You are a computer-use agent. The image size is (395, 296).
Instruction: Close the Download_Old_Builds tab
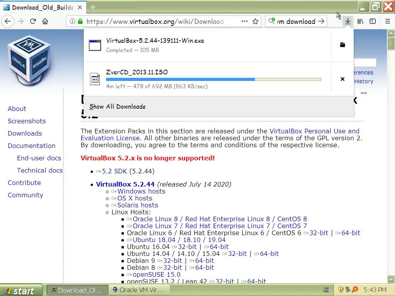(x=80, y=7)
